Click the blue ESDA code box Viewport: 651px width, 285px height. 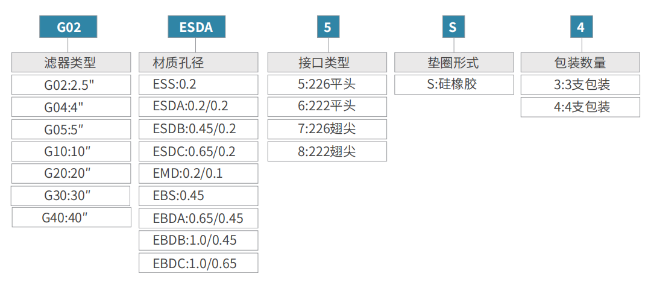coord(196,27)
